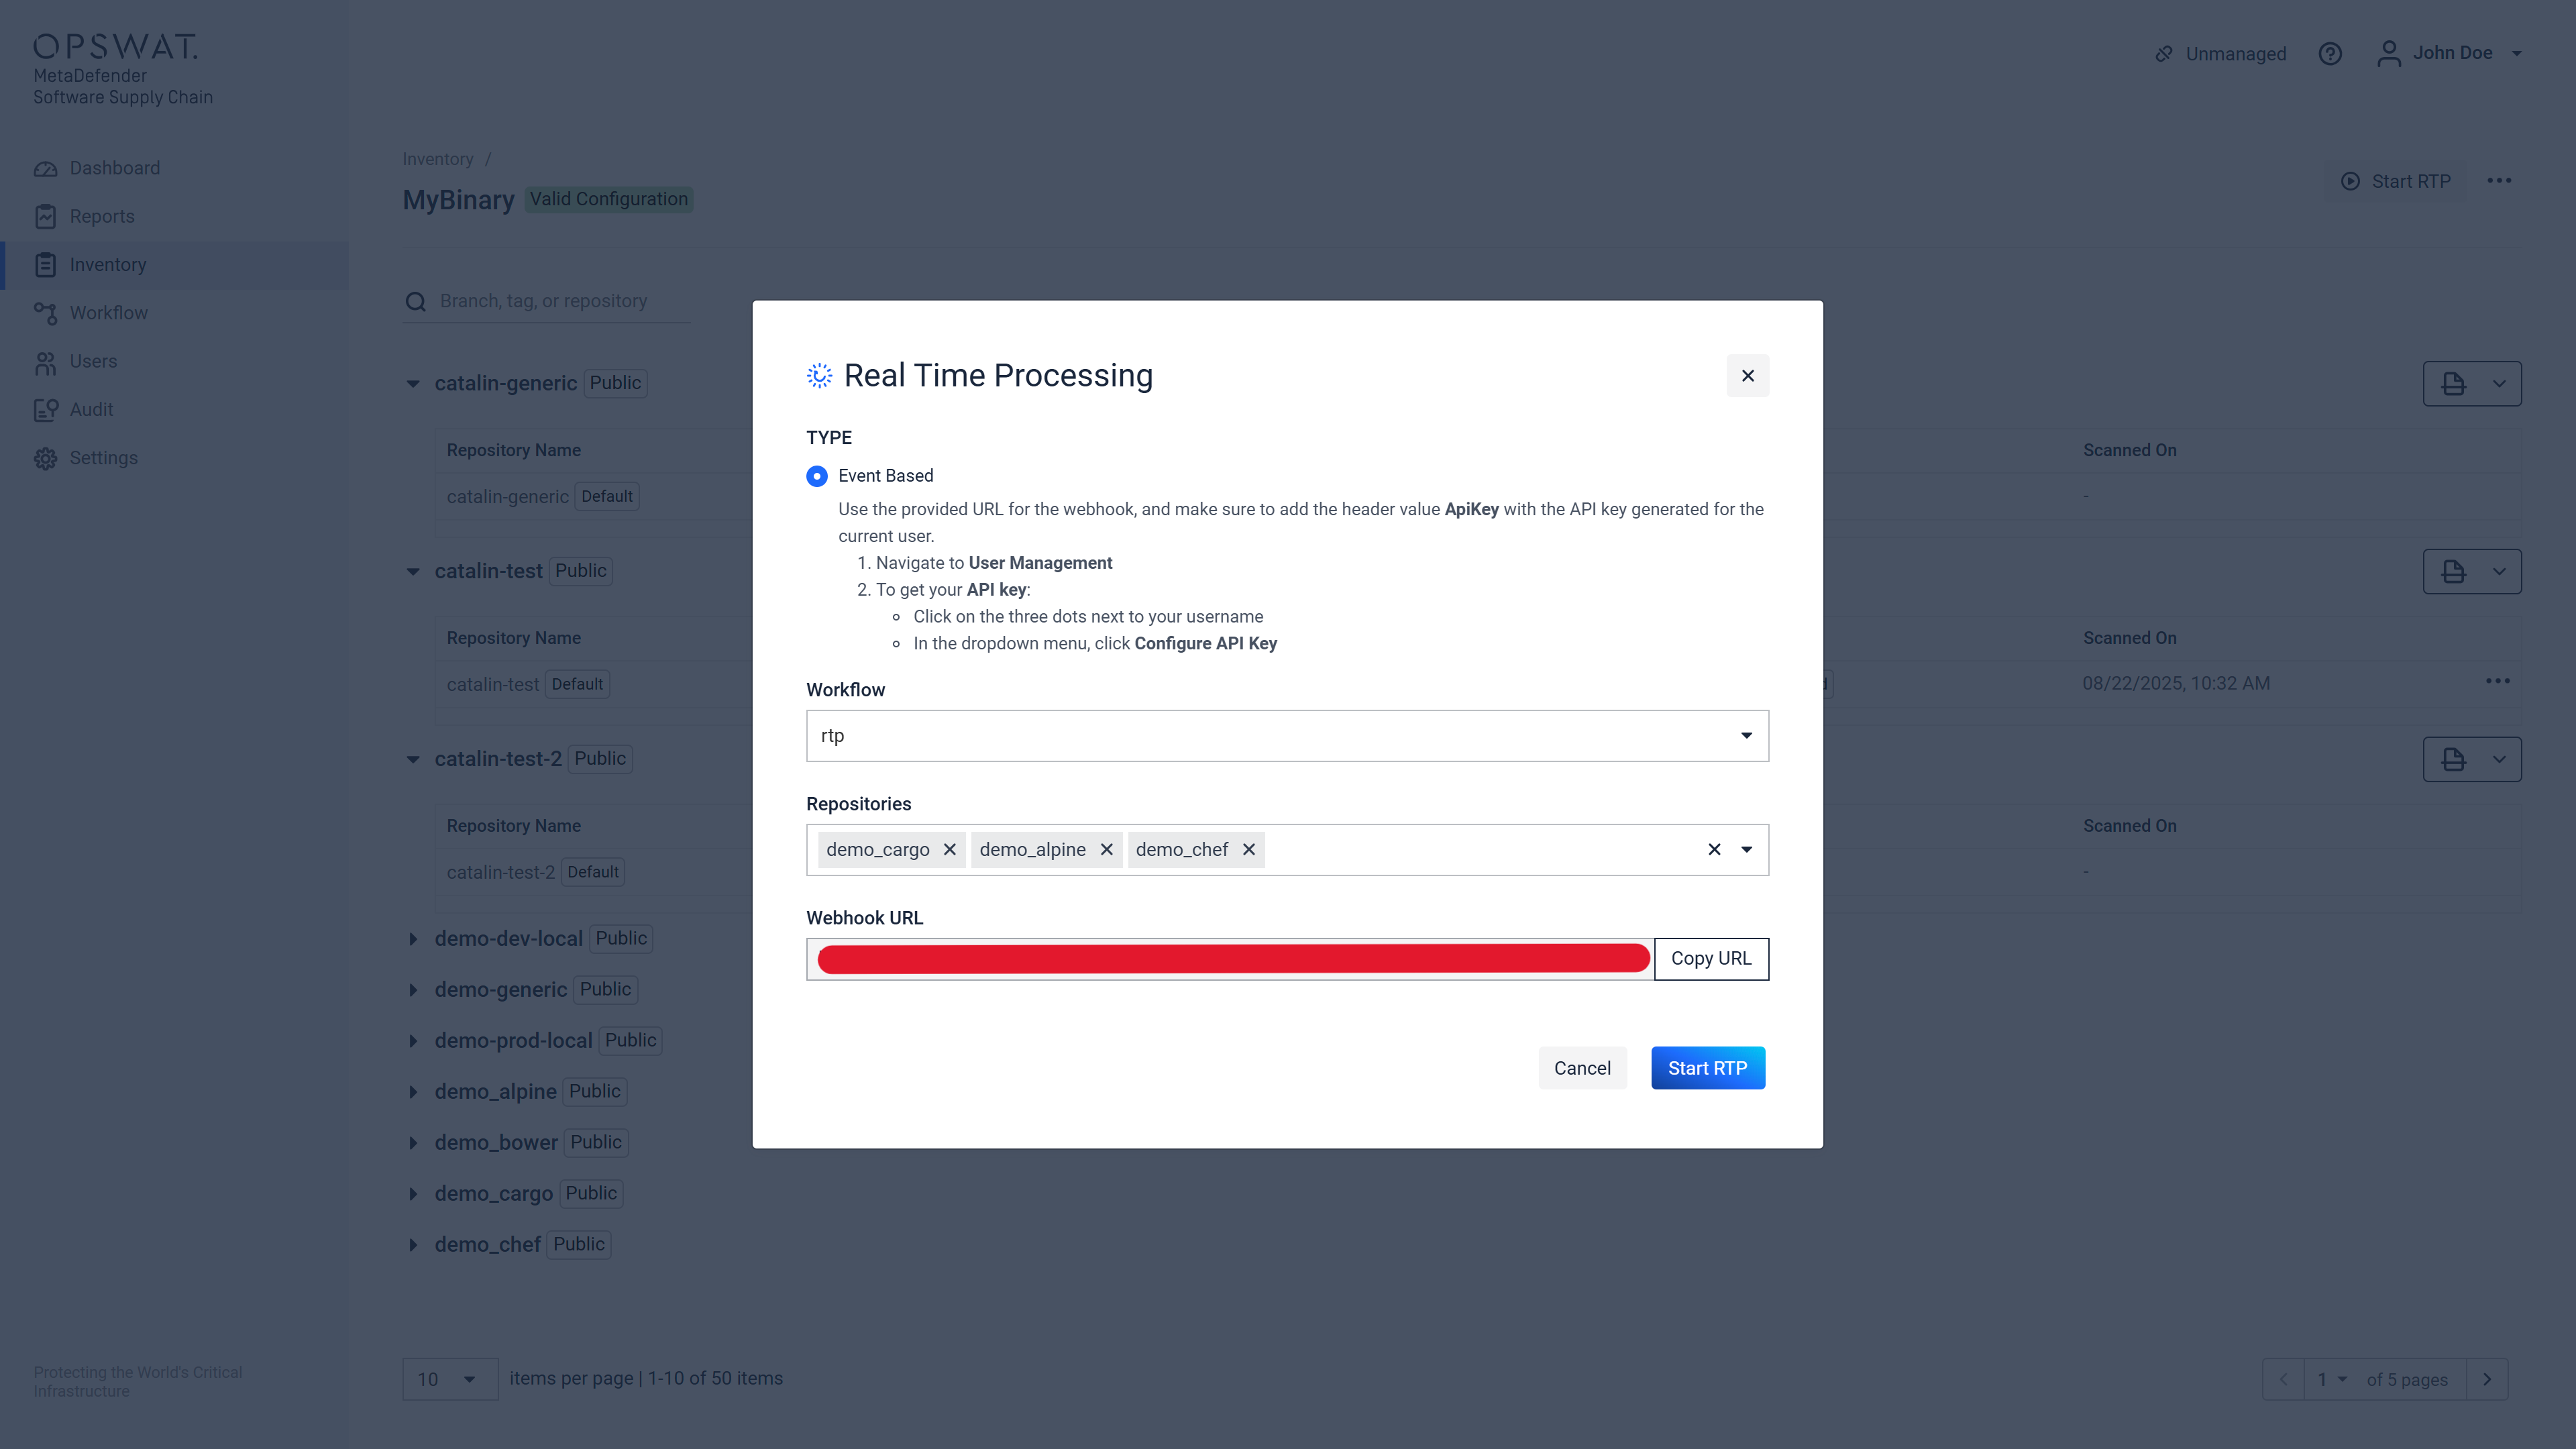
Task: Click inside the Webhook URL field
Action: [1230, 959]
